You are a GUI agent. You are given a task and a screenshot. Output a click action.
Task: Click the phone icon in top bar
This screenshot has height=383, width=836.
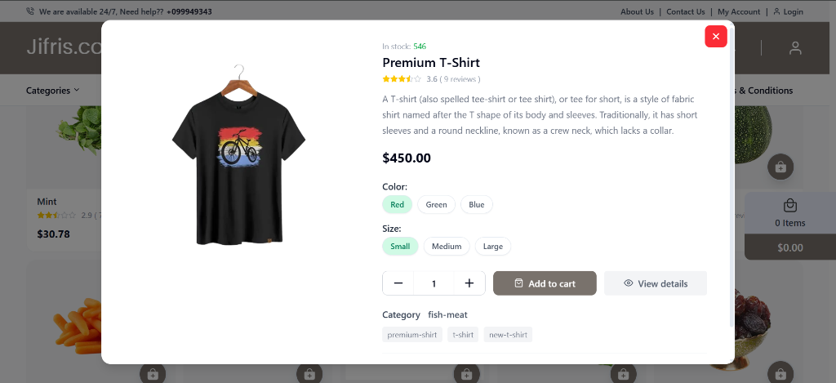pos(30,11)
